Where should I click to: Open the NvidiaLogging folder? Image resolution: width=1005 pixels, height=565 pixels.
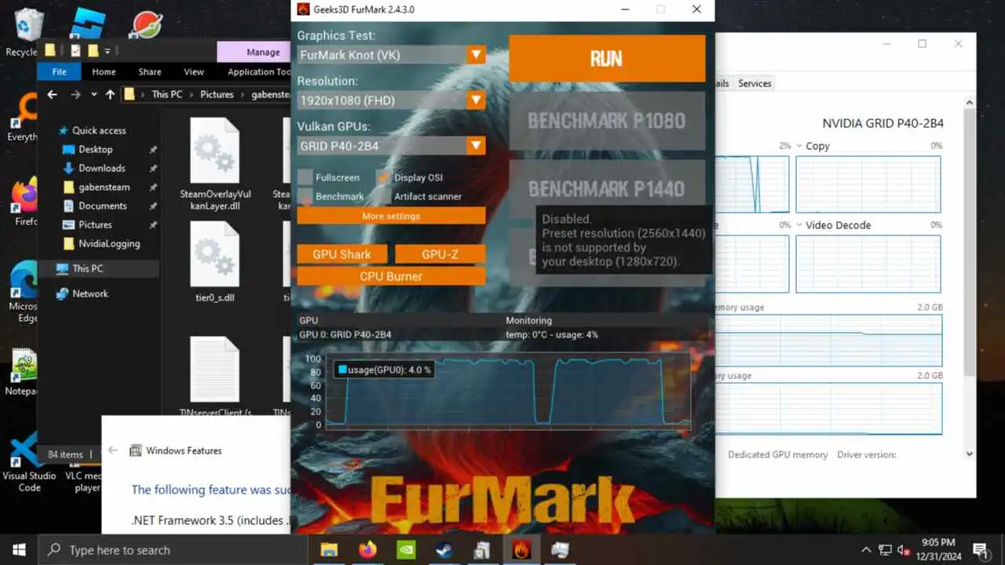(x=109, y=243)
